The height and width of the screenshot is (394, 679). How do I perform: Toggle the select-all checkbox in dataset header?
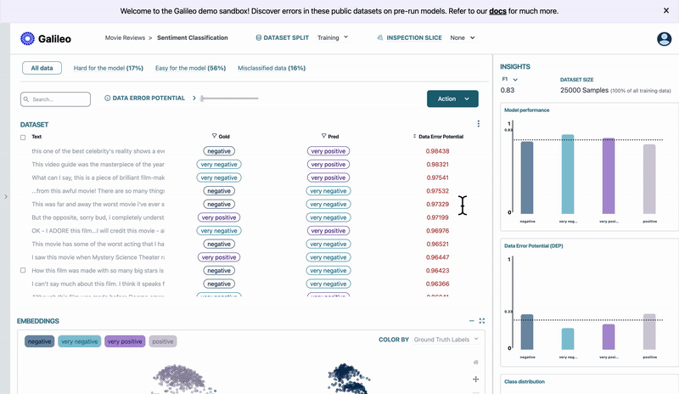[23, 137]
